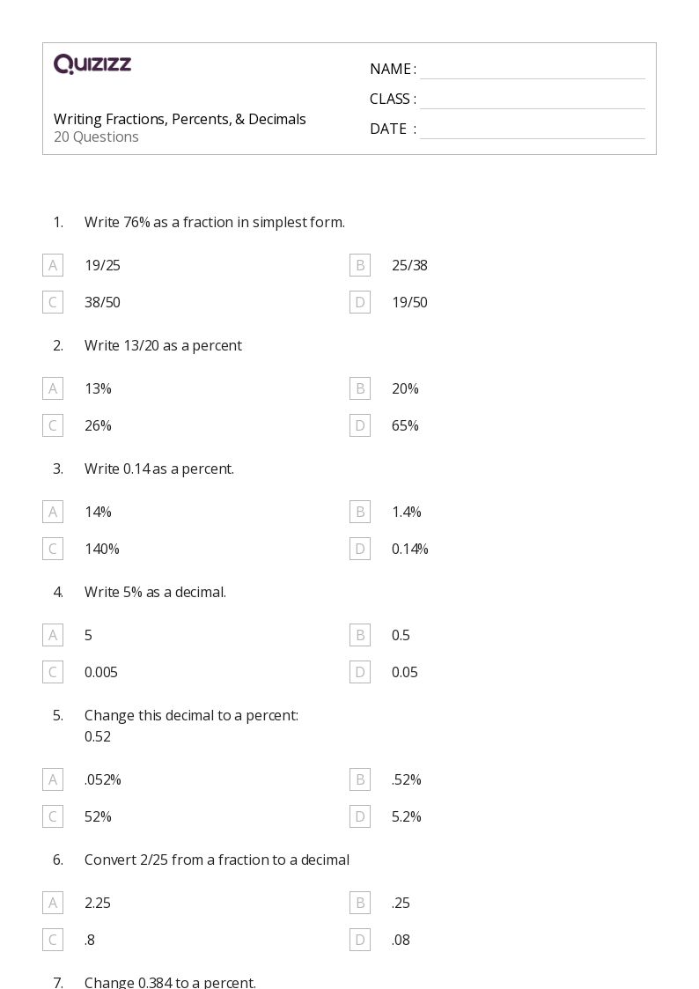Click the CLASS input line
The width and height of the screenshot is (699, 989).
point(532,100)
